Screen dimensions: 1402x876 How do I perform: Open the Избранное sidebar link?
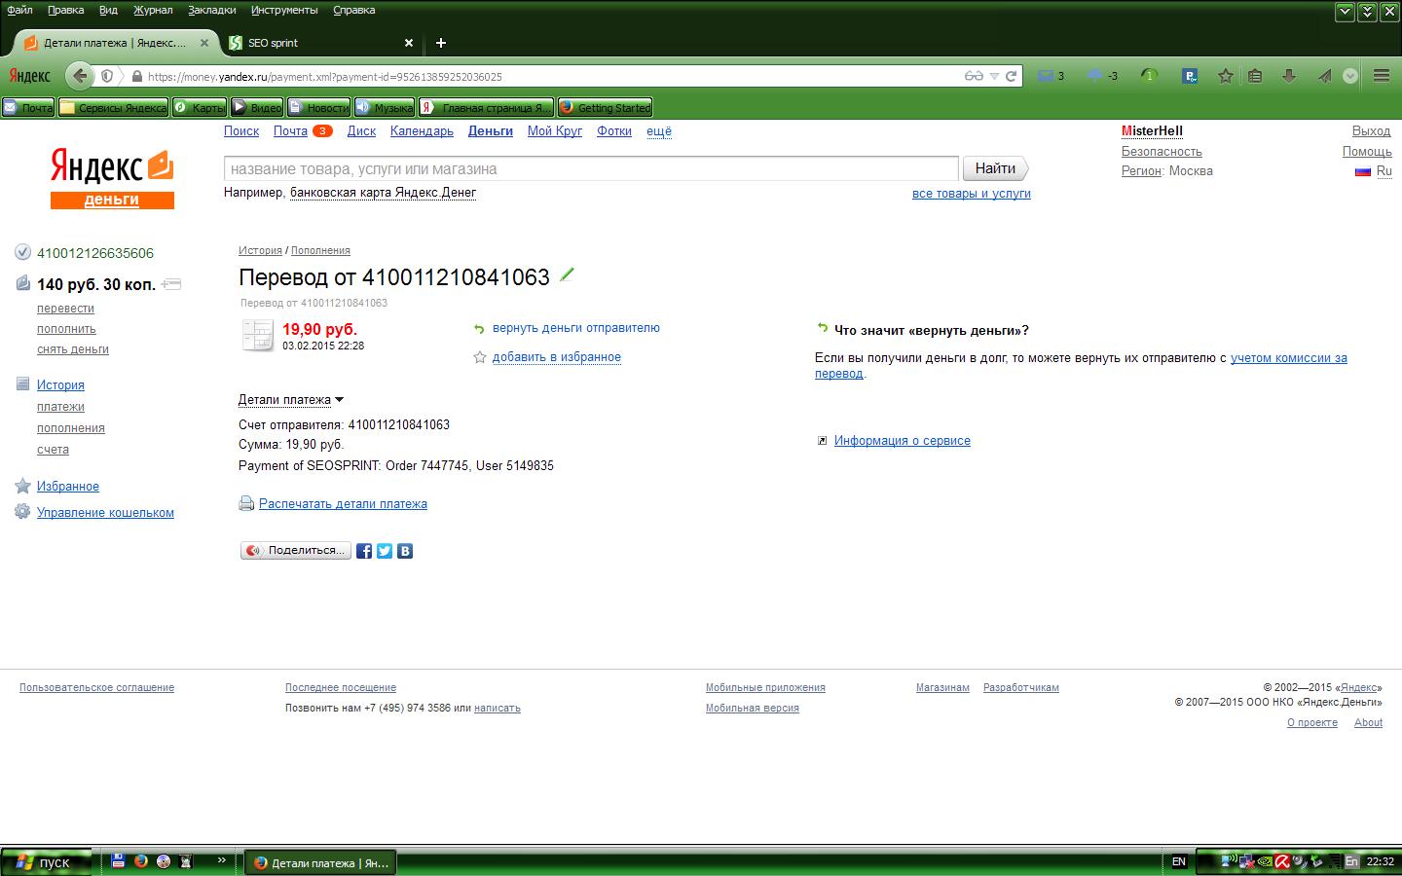coord(68,487)
